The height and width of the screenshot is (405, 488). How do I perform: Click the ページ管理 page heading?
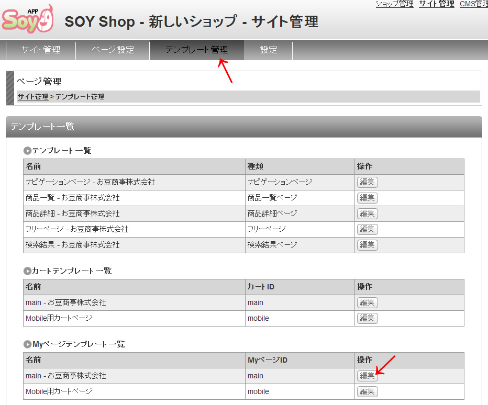(x=39, y=82)
